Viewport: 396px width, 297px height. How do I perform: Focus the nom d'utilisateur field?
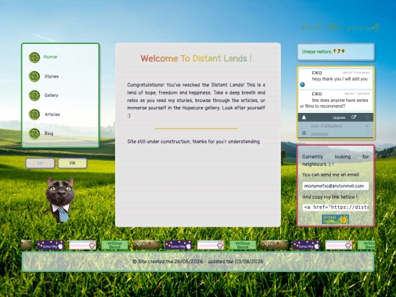(x=336, y=126)
